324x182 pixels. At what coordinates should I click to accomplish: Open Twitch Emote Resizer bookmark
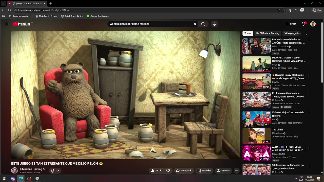pos(72,16)
